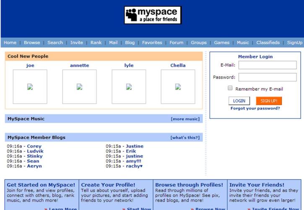Open joe's broken profile picture
Viewport: 304px width, 210px height.
pos(30,87)
